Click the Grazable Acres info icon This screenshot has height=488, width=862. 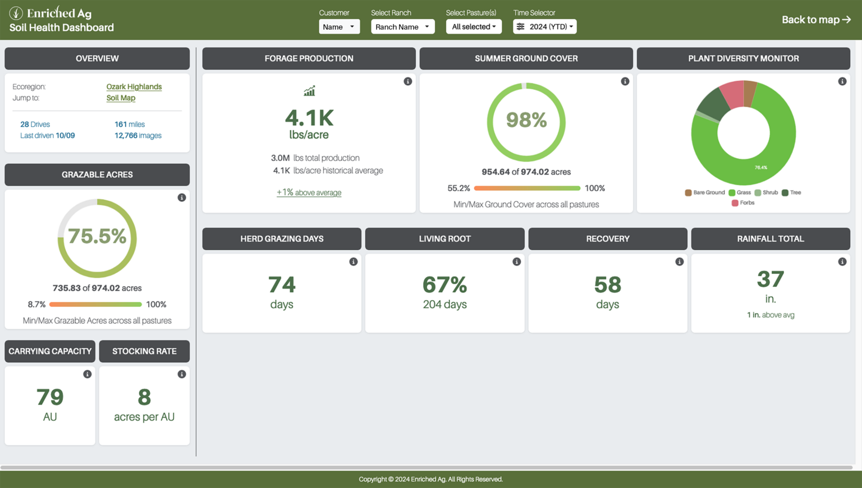coord(181,198)
